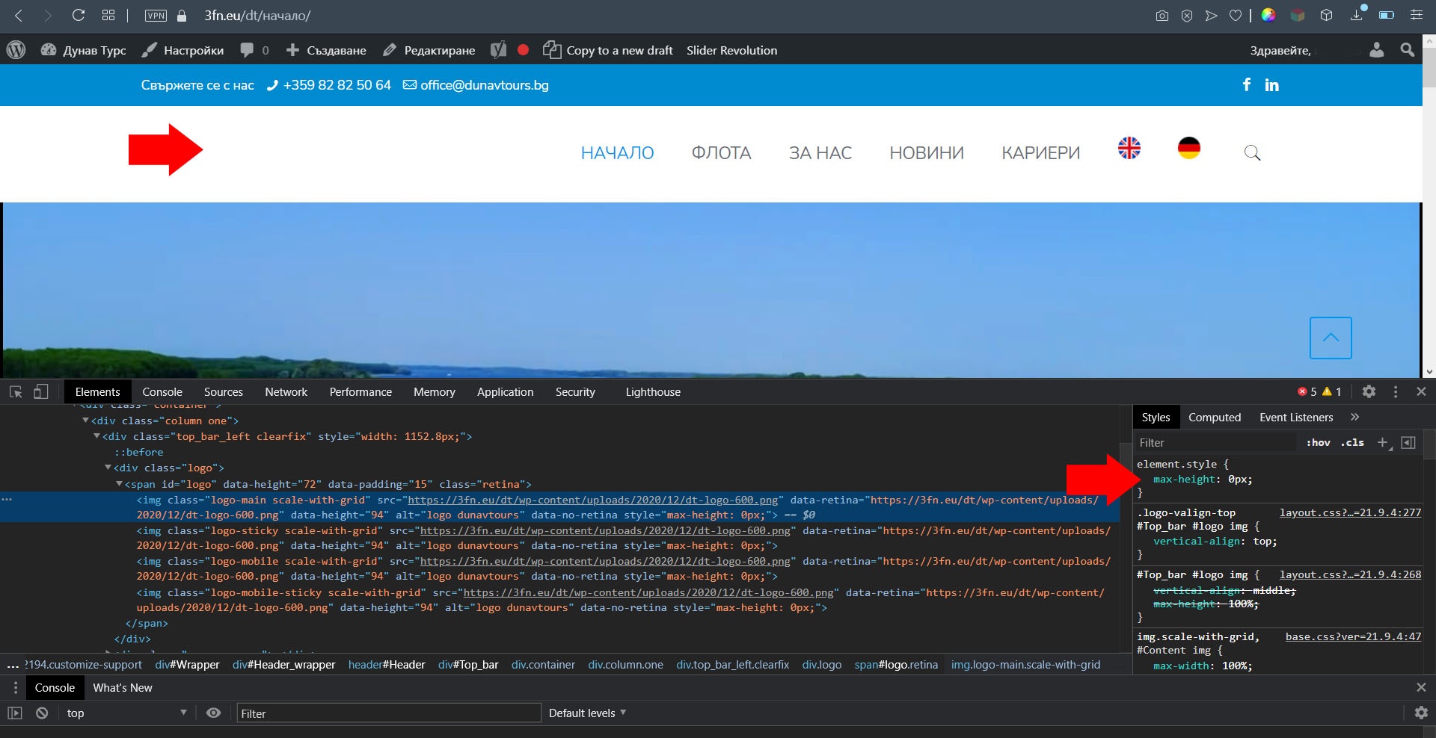Toggle the computed styles sidebar icon
This screenshot has width=1436, height=738.
click(1408, 443)
